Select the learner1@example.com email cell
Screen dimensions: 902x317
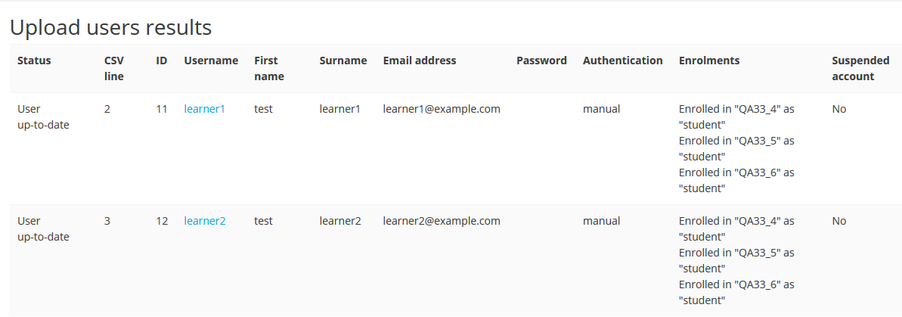pyautogui.click(x=442, y=109)
